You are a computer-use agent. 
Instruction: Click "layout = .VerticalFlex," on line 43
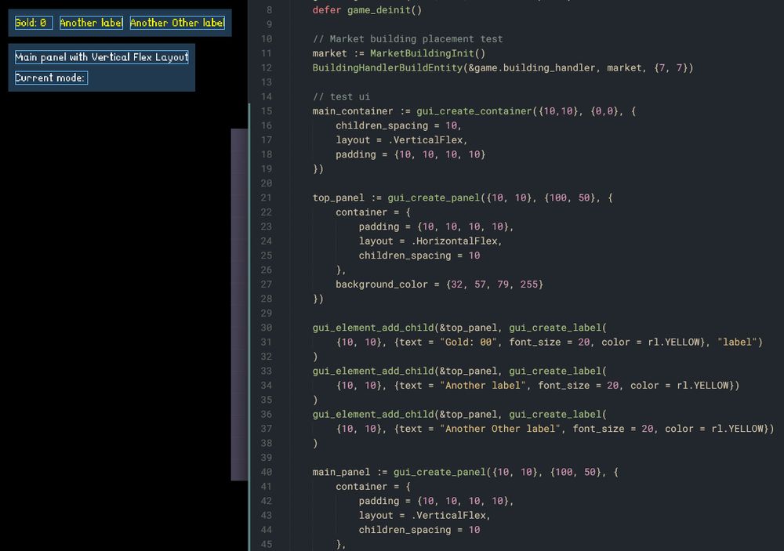click(x=424, y=516)
